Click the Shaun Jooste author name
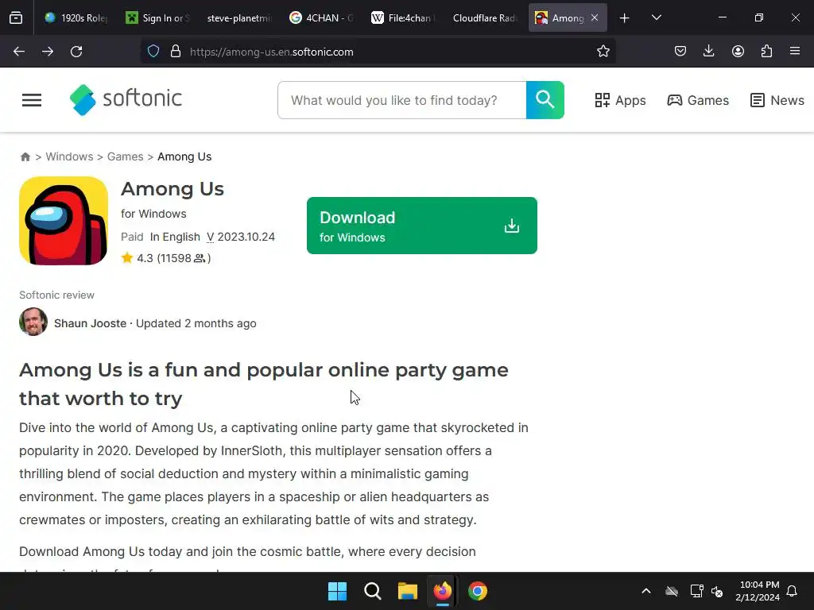 [91, 323]
